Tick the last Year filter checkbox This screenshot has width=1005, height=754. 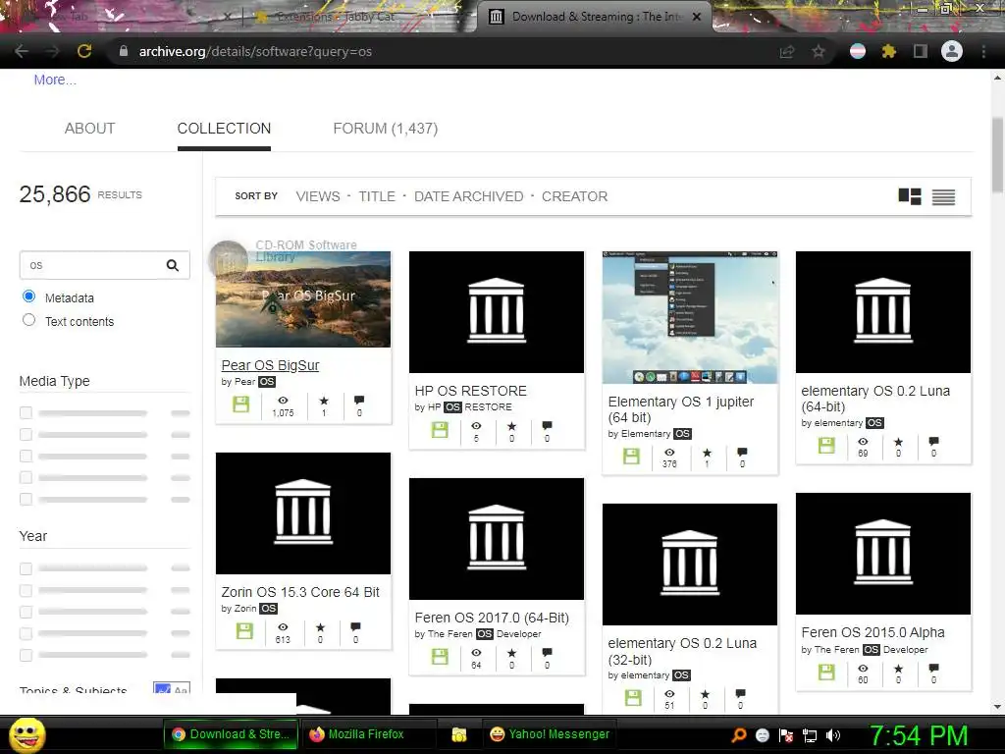coord(26,655)
